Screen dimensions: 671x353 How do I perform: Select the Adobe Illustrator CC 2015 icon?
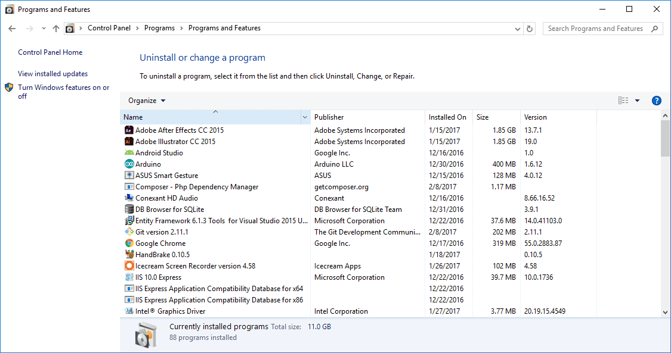129,141
